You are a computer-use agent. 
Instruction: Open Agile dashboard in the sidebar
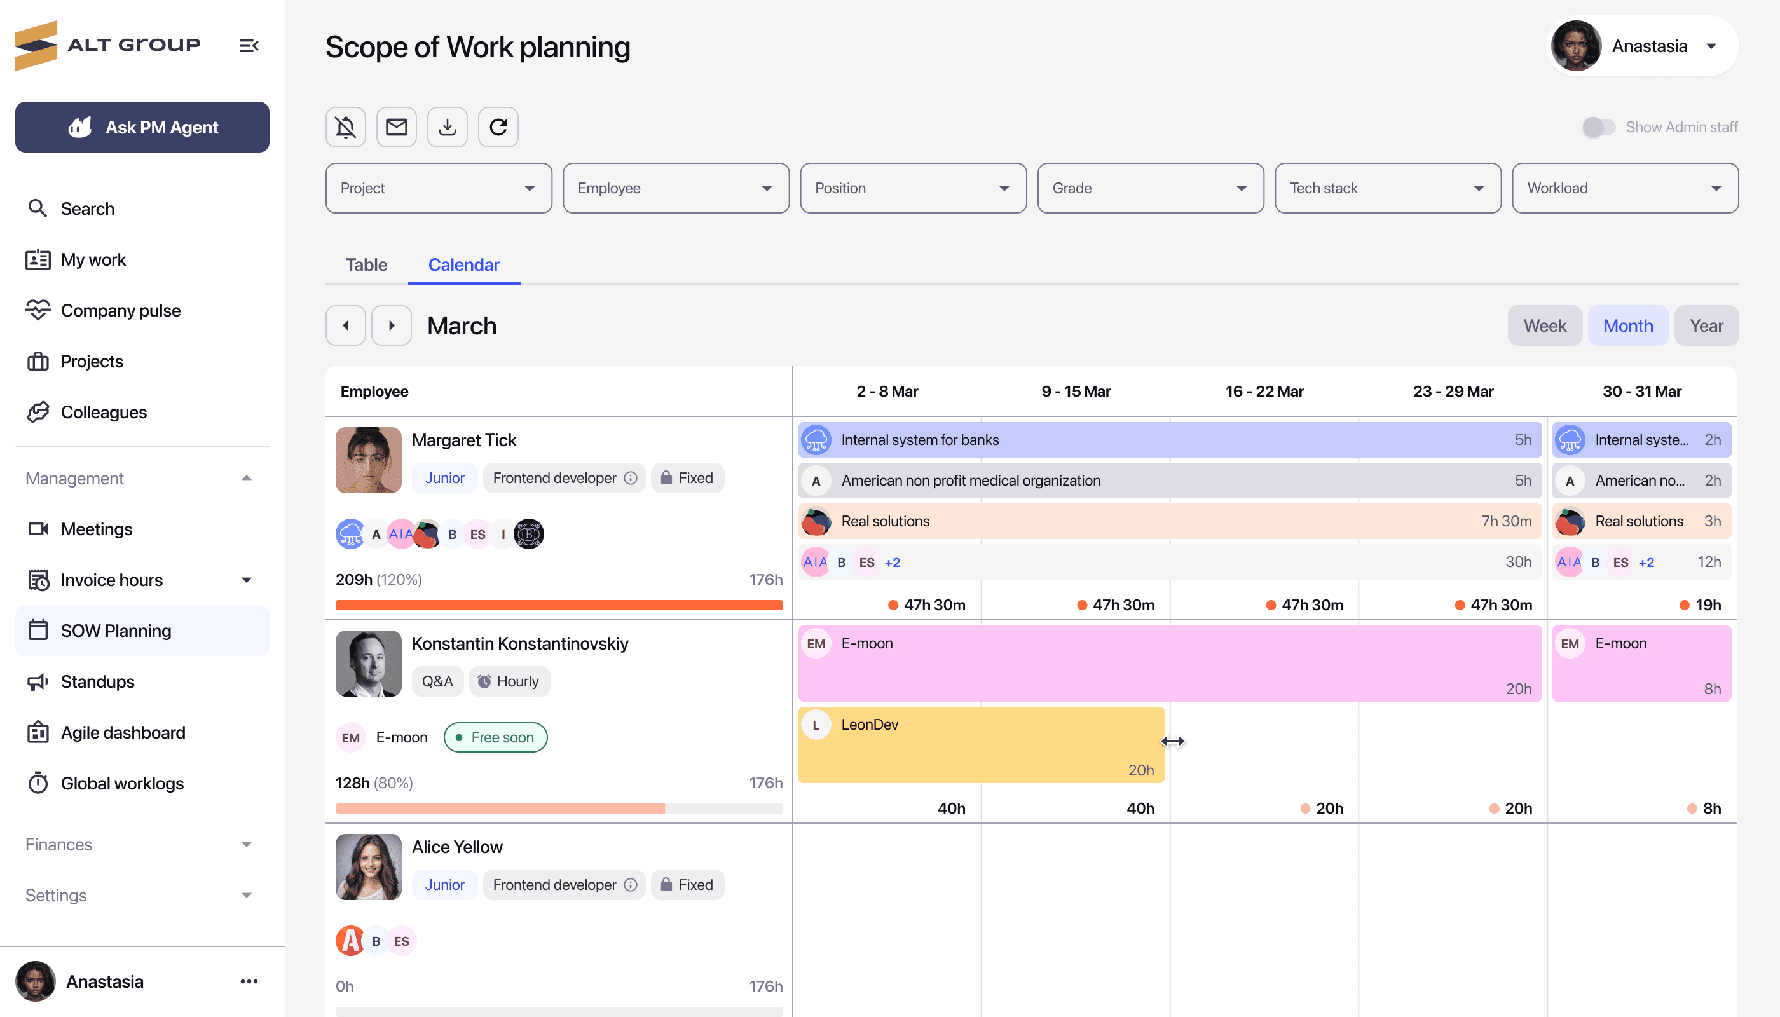coord(123,732)
